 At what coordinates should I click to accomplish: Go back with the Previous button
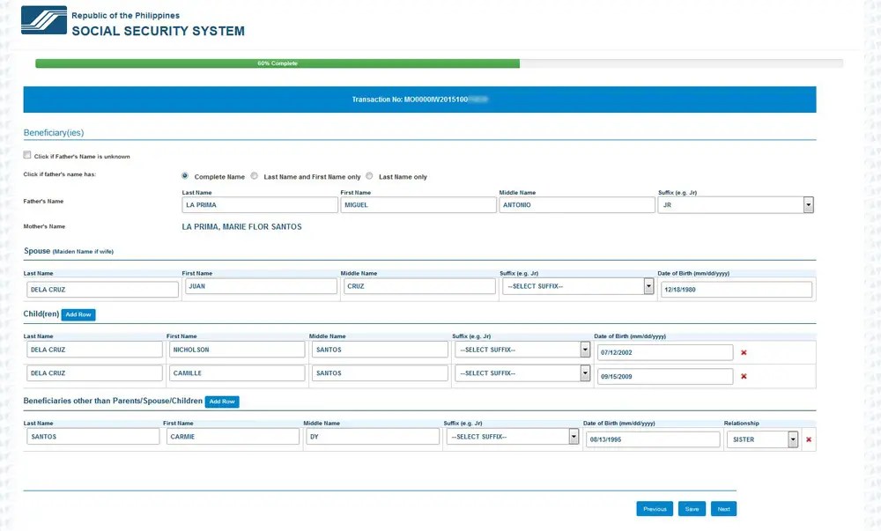[x=655, y=509]
